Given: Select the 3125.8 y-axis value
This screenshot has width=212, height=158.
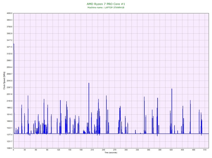Looking at the screenshot, I should (9, 54).
